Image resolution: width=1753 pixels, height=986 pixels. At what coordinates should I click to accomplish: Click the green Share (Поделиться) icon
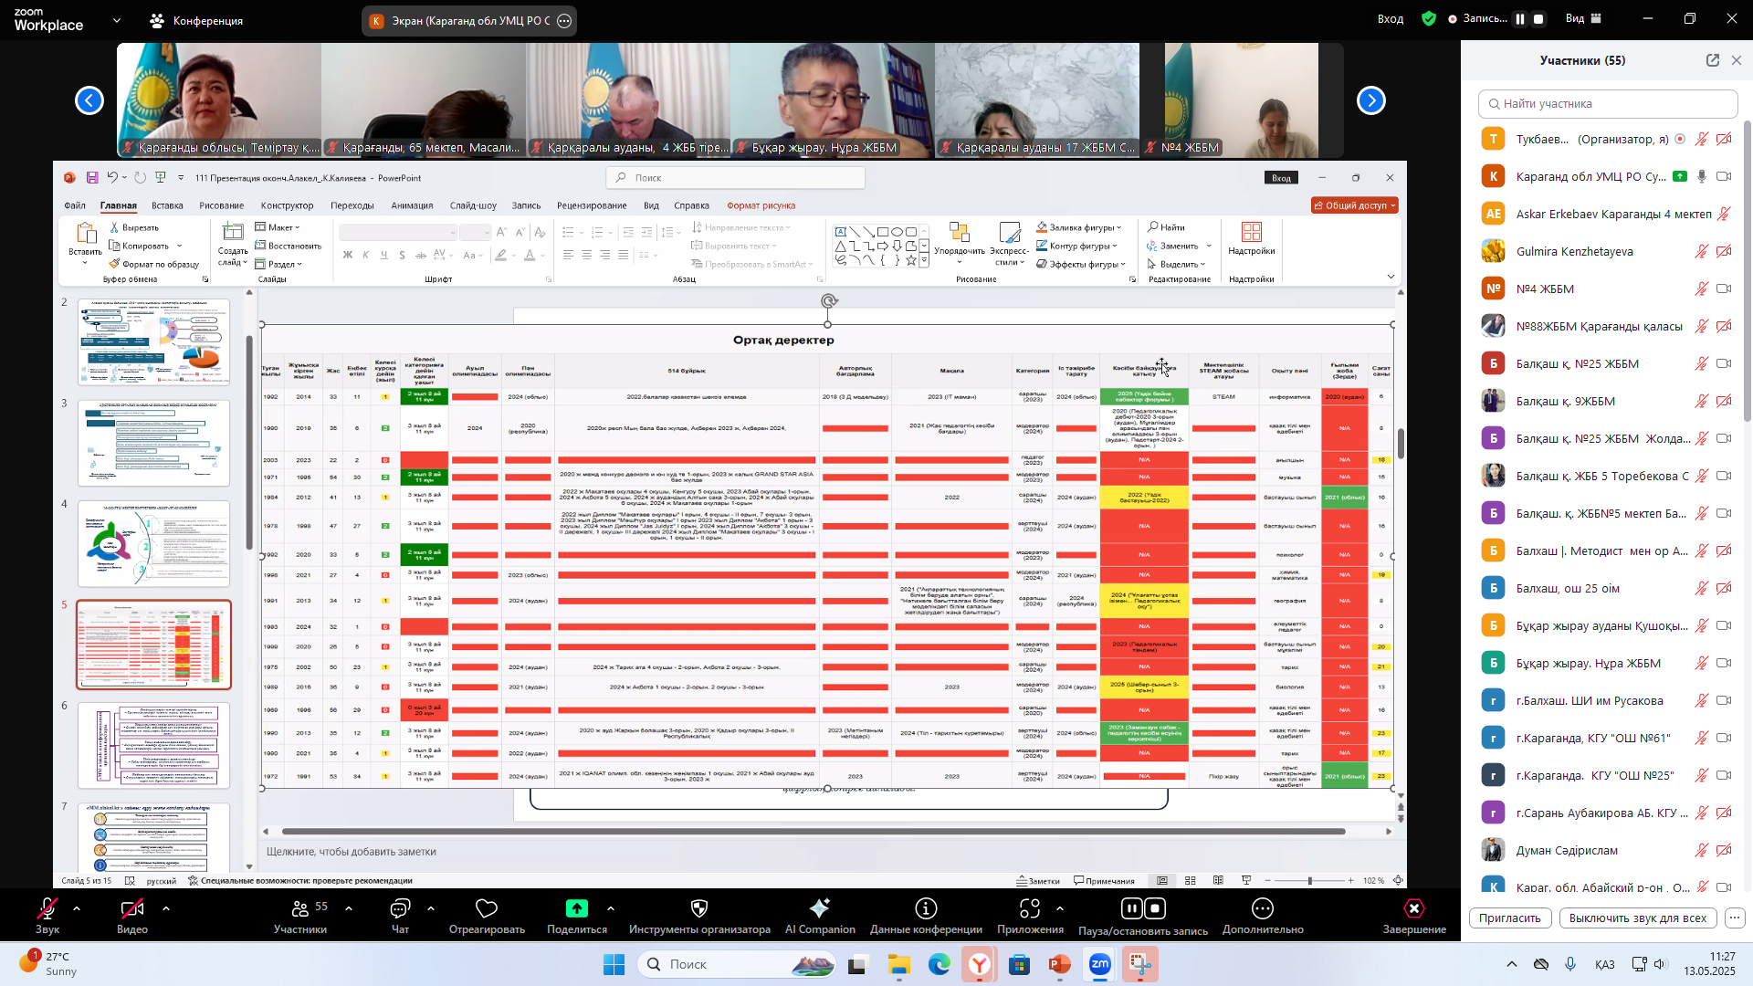coord(576,908)
